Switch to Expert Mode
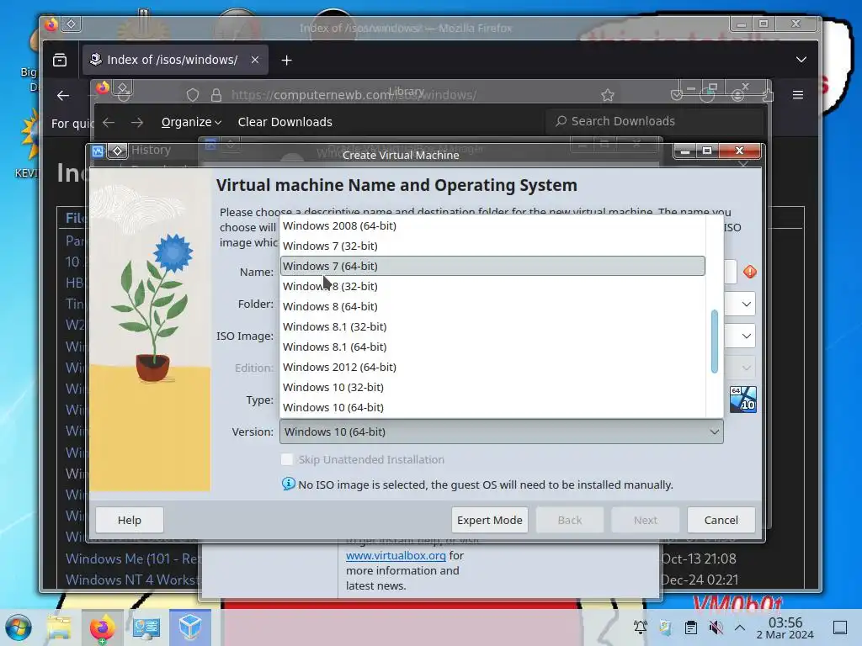The width and height of the screenshot is (862, 646). pyautogui.click(x=490, y=520)
